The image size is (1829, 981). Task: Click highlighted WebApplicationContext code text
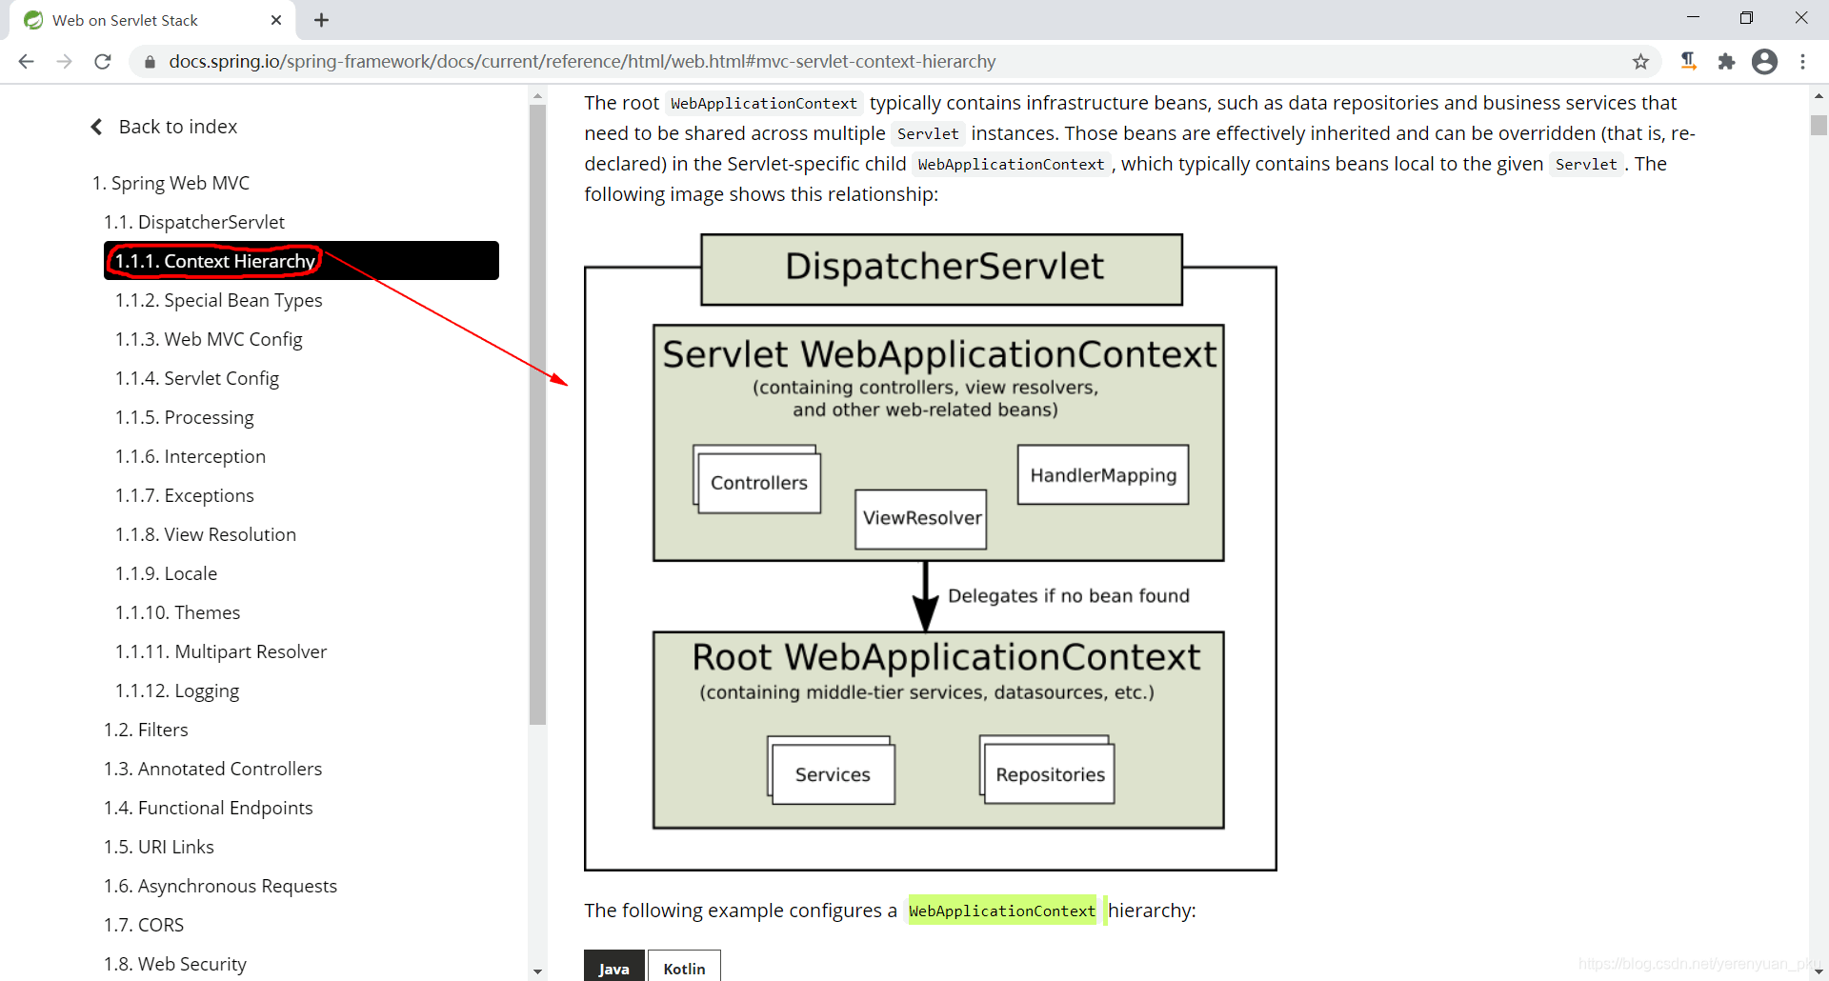[x=1002, y=911]
